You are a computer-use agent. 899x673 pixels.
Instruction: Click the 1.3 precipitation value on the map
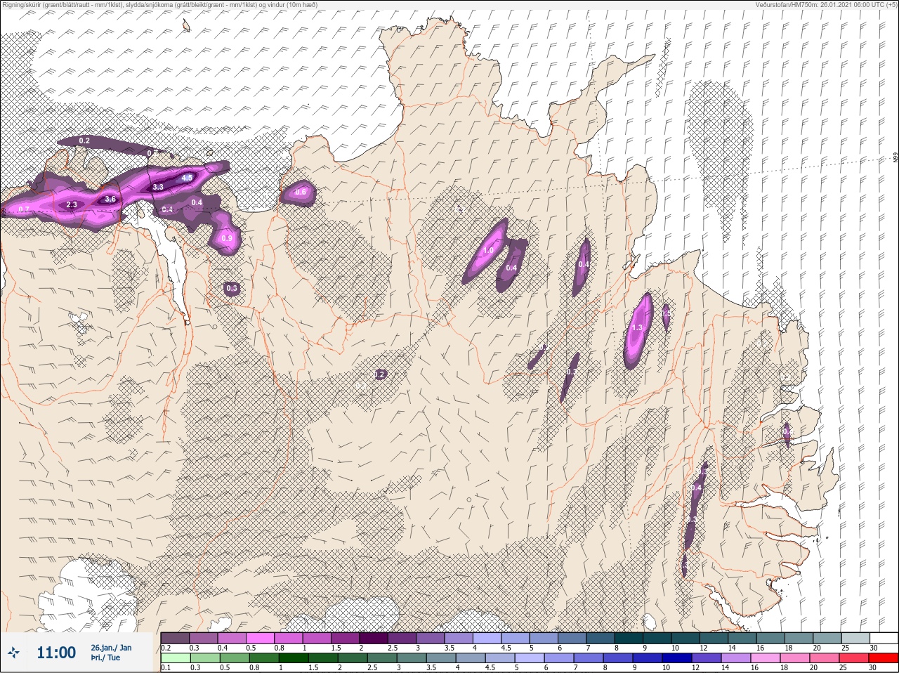638,328
